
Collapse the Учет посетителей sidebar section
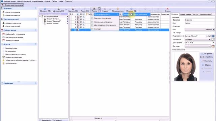pyautogui.click(x=36, y=19)
